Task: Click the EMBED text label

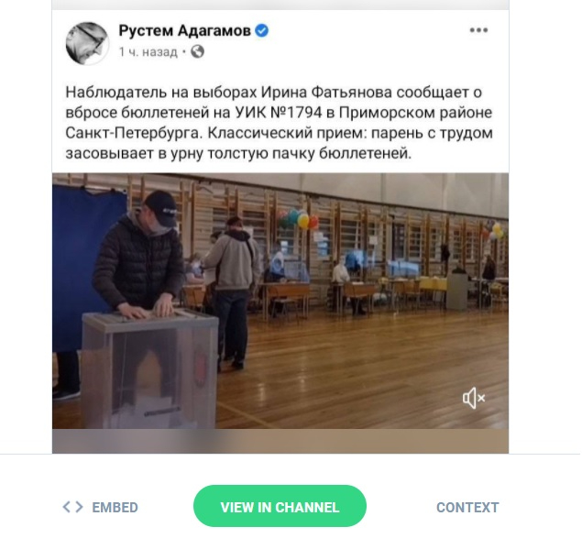Action: pyautogui.click(x=115, y=508)
